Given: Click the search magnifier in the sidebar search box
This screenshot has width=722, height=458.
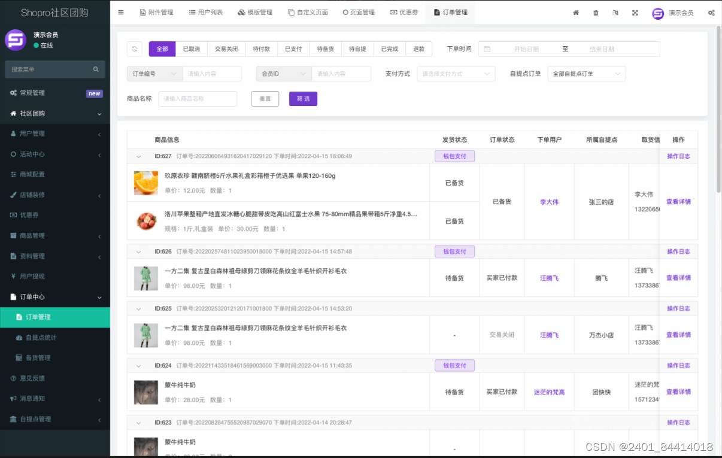Looking at the screenshot, I should pyautogui.click(x=96, y=69).
